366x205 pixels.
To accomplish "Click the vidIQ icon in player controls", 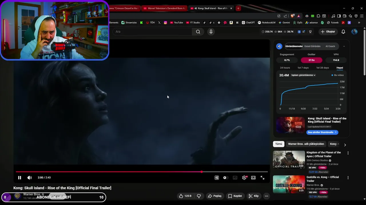I will click(x=217, y=178).
